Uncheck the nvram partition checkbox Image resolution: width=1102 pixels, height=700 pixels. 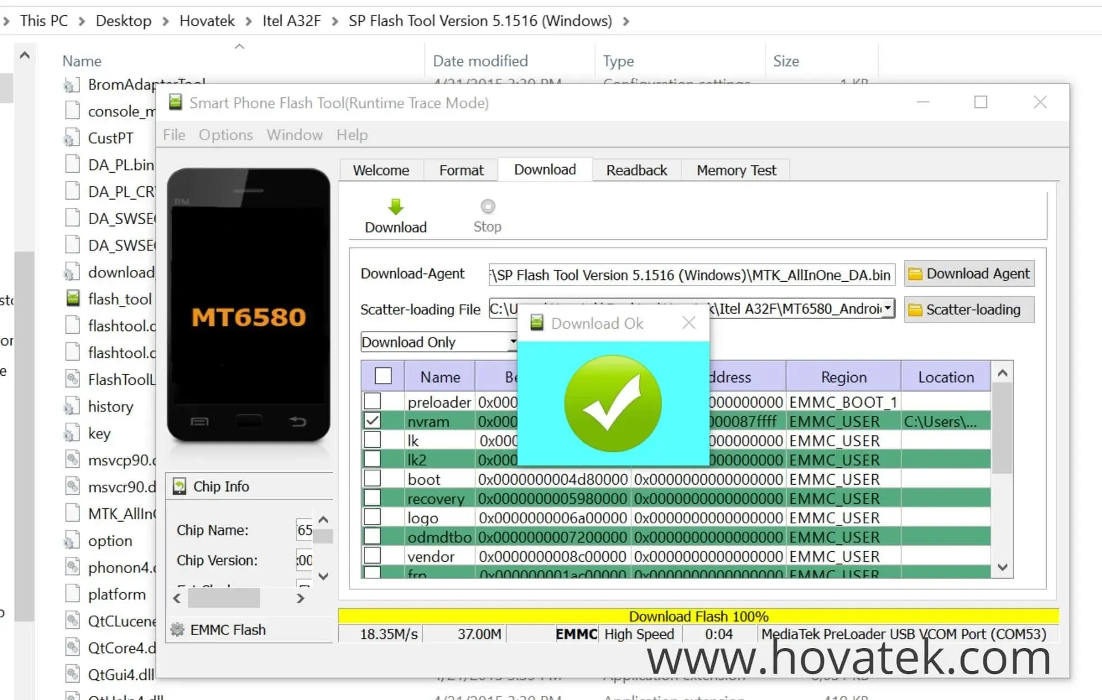tap(372, 421)
